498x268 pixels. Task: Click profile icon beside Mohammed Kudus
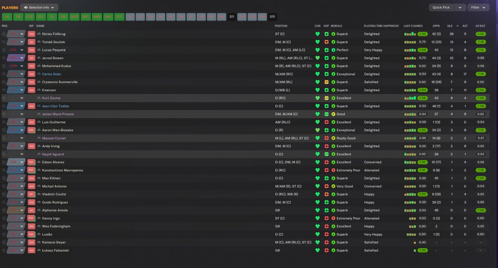click(x=39, y=66)
